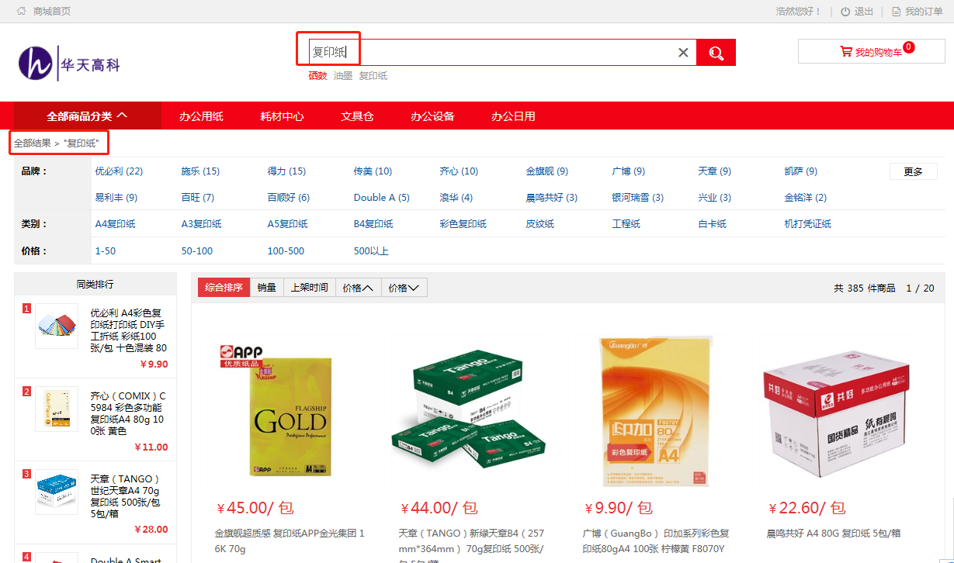Collapse the 全部商品分类 menu
This screenshot has width=954, height=563.
[x=88, y=116]
